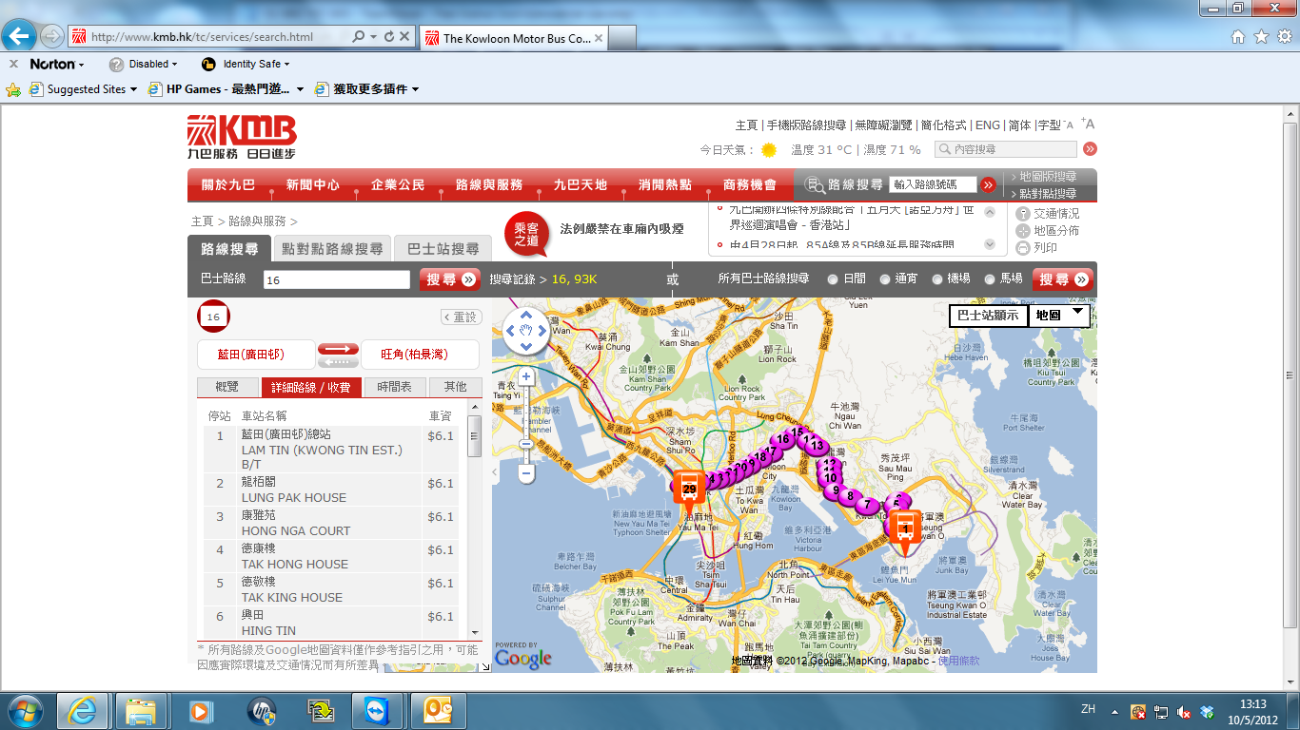Screen dimensions: 1300x730
Task: Open the 點對點路線搜尋 point-to-point search tab
Action: click(332, 249)
